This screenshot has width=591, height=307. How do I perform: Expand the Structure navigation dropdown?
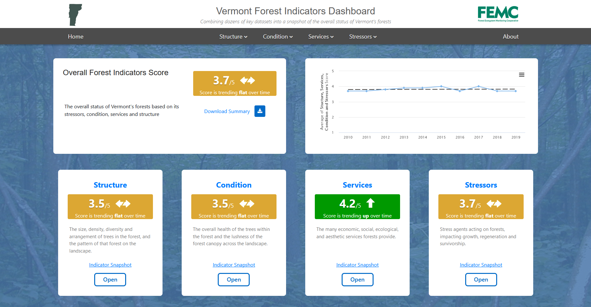[x=233, y=36]
